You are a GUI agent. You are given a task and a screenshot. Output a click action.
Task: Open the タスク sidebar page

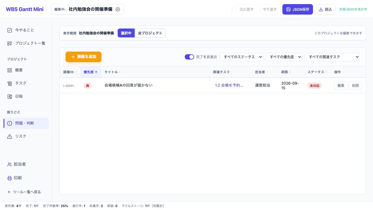pyautogui.click(x=26, y=83)
